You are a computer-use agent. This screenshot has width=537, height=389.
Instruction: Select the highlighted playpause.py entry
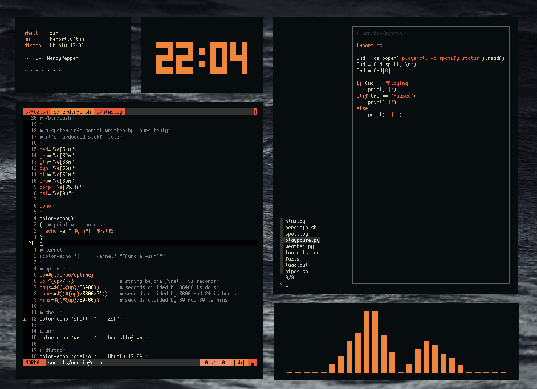click(x=302, y=240)
